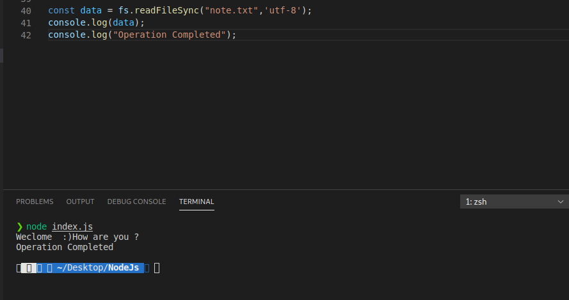Click the const keyword on line 40
Image resolution: width=569 pixels, height=300 pixels.
tap(61, 10)
